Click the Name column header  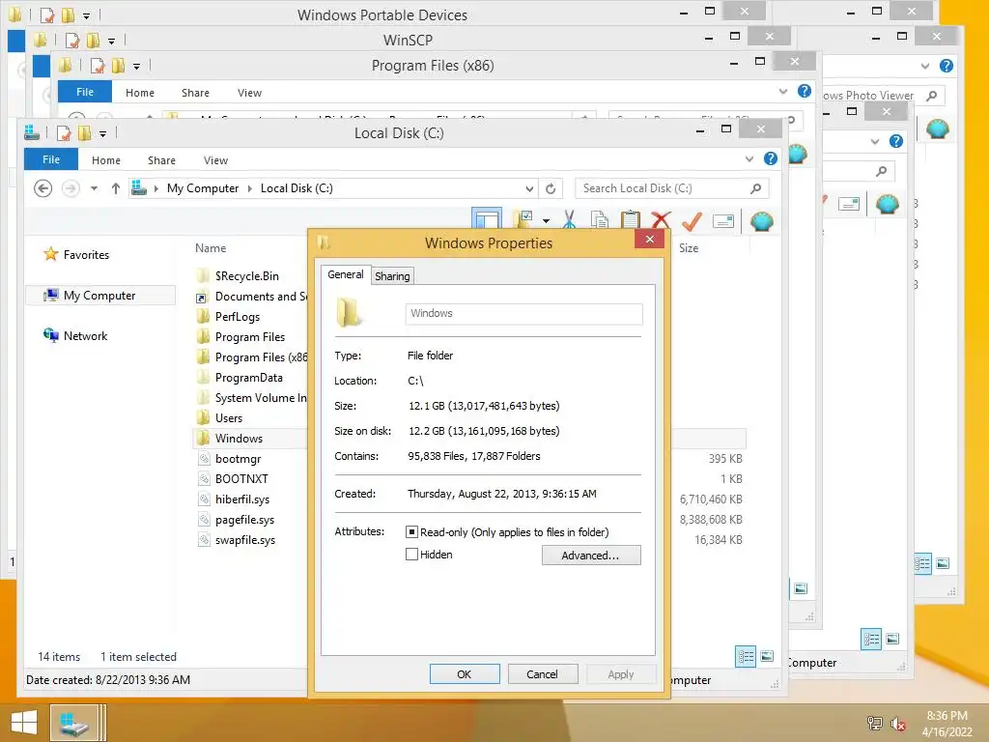[211, 248]
